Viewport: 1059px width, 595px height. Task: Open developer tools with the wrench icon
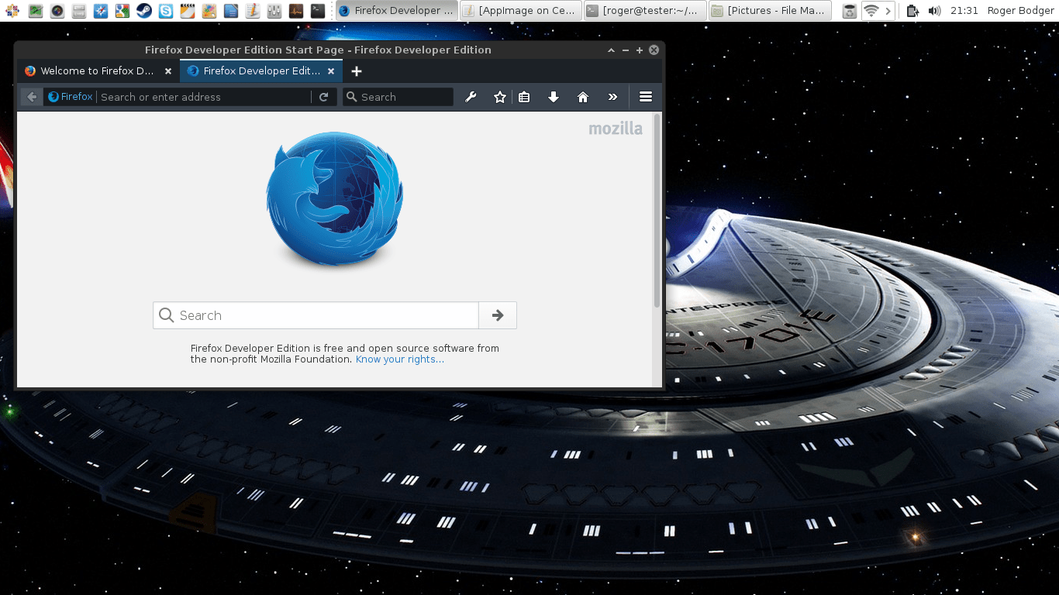click(x=471, y=97)
